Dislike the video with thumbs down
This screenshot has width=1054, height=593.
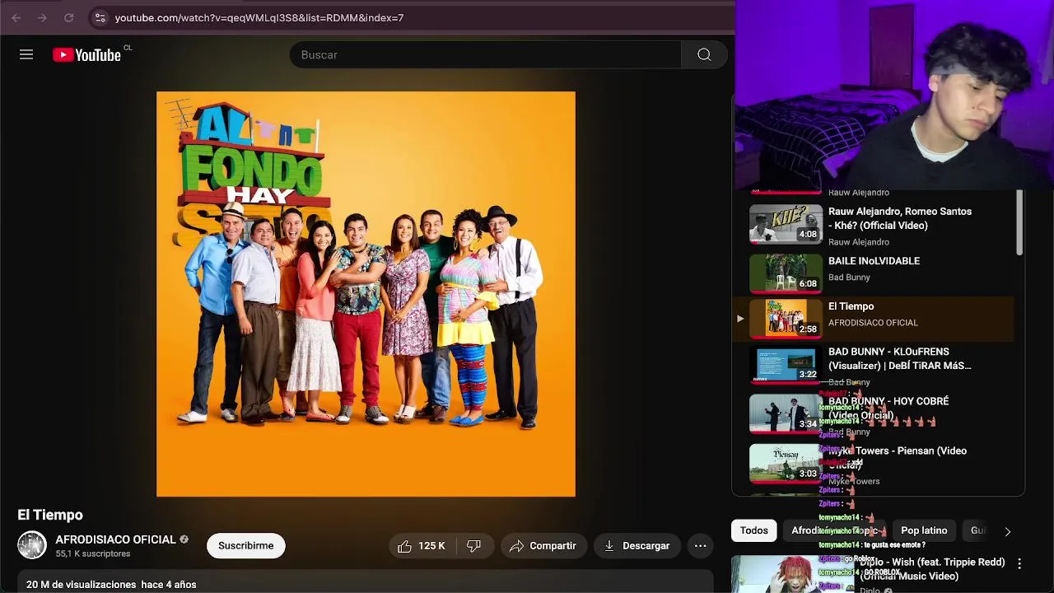point(473,545)
